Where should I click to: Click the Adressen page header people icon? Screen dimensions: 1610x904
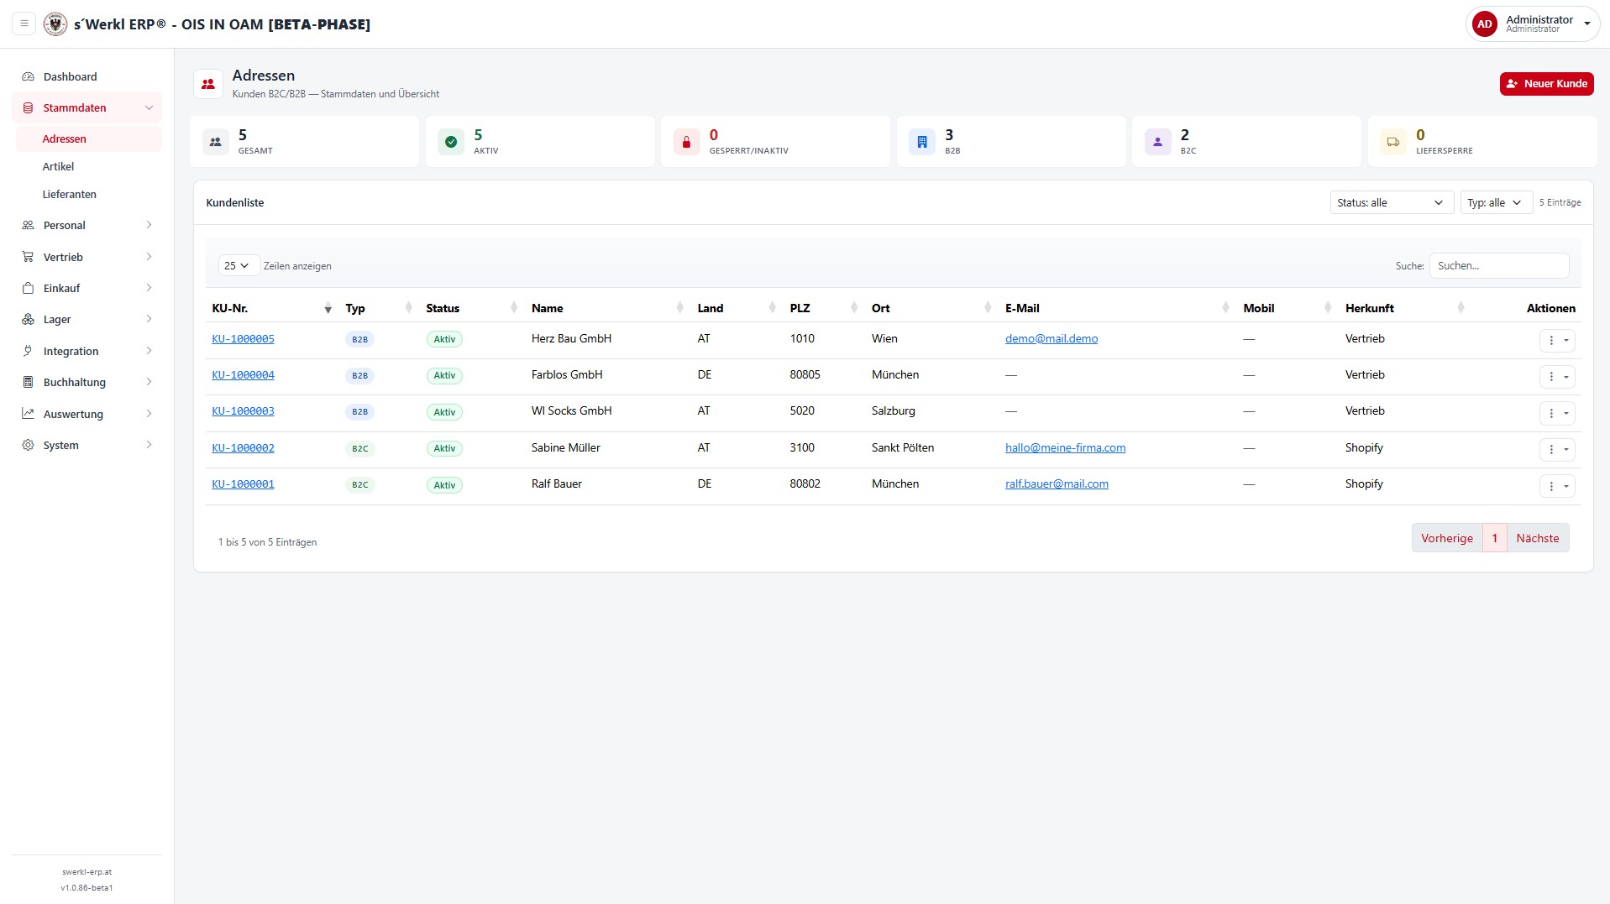click(208, 84)
